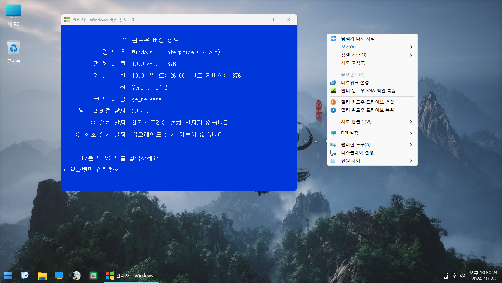502x283 pixels.
Task: Click the text Windows 11 Enterprise (64 bit)
Action: click(x=176, y=52)
